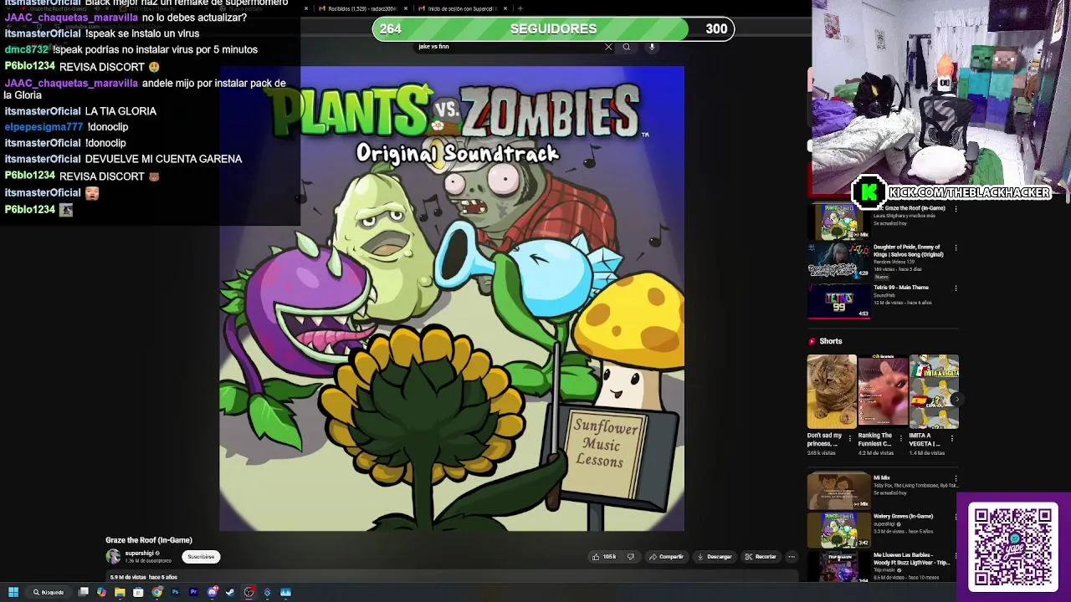Screen dimensions: 1071x602
Task: Open a new browser tab
Action: pyautogui.click(x=520, y=8)
